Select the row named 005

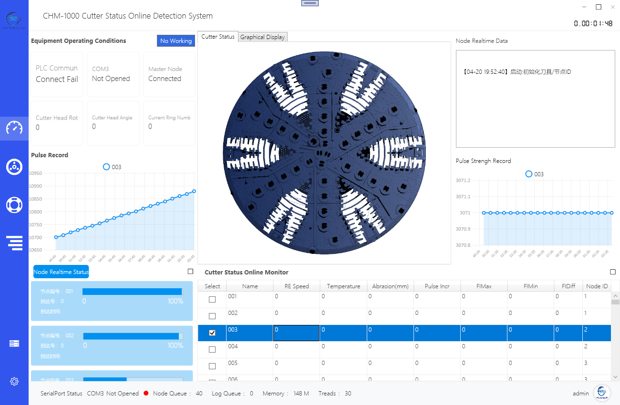pyautogui.click(x=404, y=366)
